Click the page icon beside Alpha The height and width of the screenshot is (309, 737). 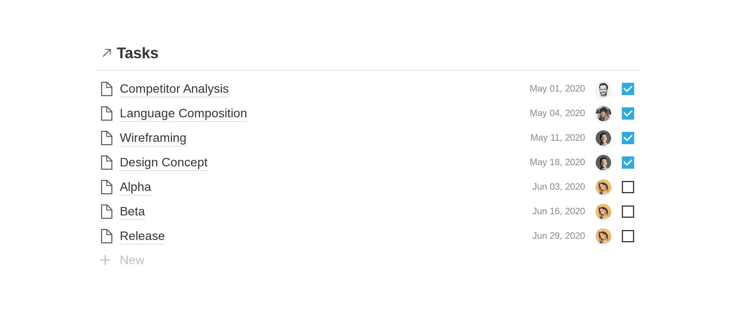coord(106,187)
